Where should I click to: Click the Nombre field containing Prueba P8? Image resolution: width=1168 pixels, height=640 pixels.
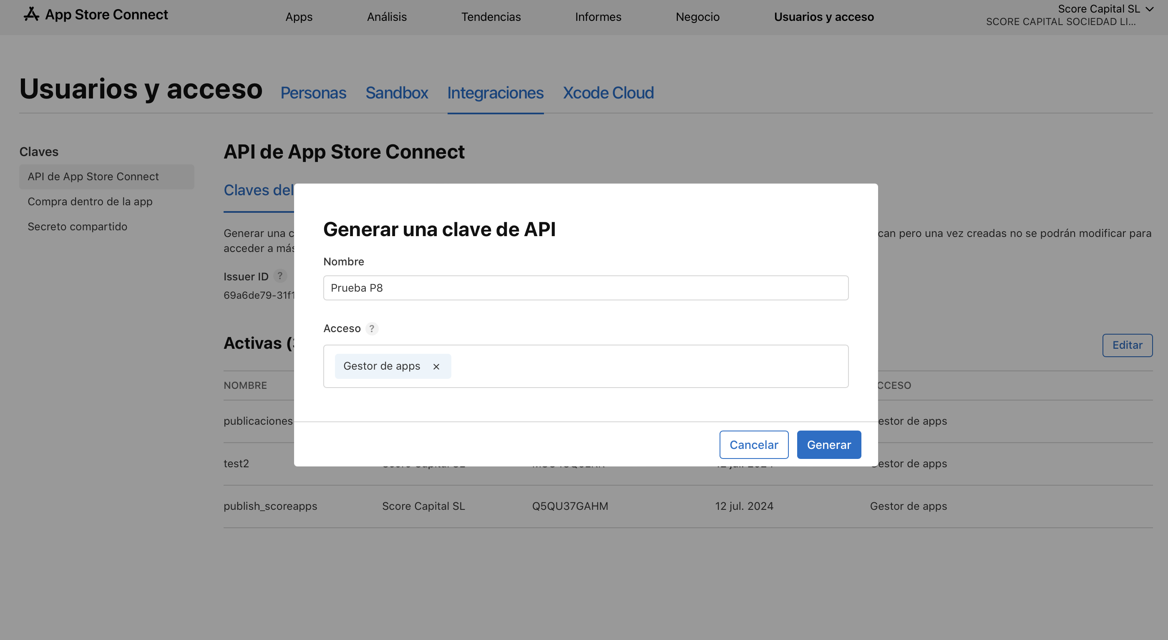[x=586, y=288]
